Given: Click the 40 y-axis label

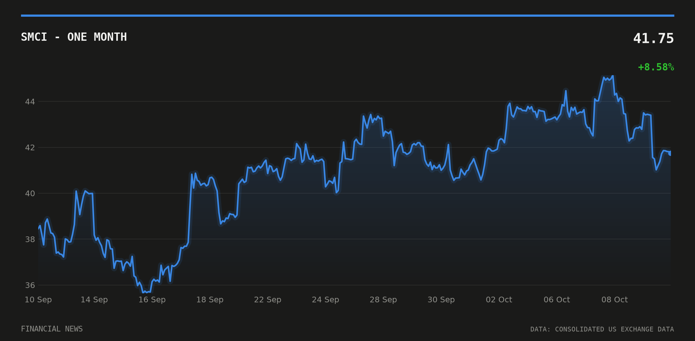Looking at the screenshot, I should tap(30, 193).
